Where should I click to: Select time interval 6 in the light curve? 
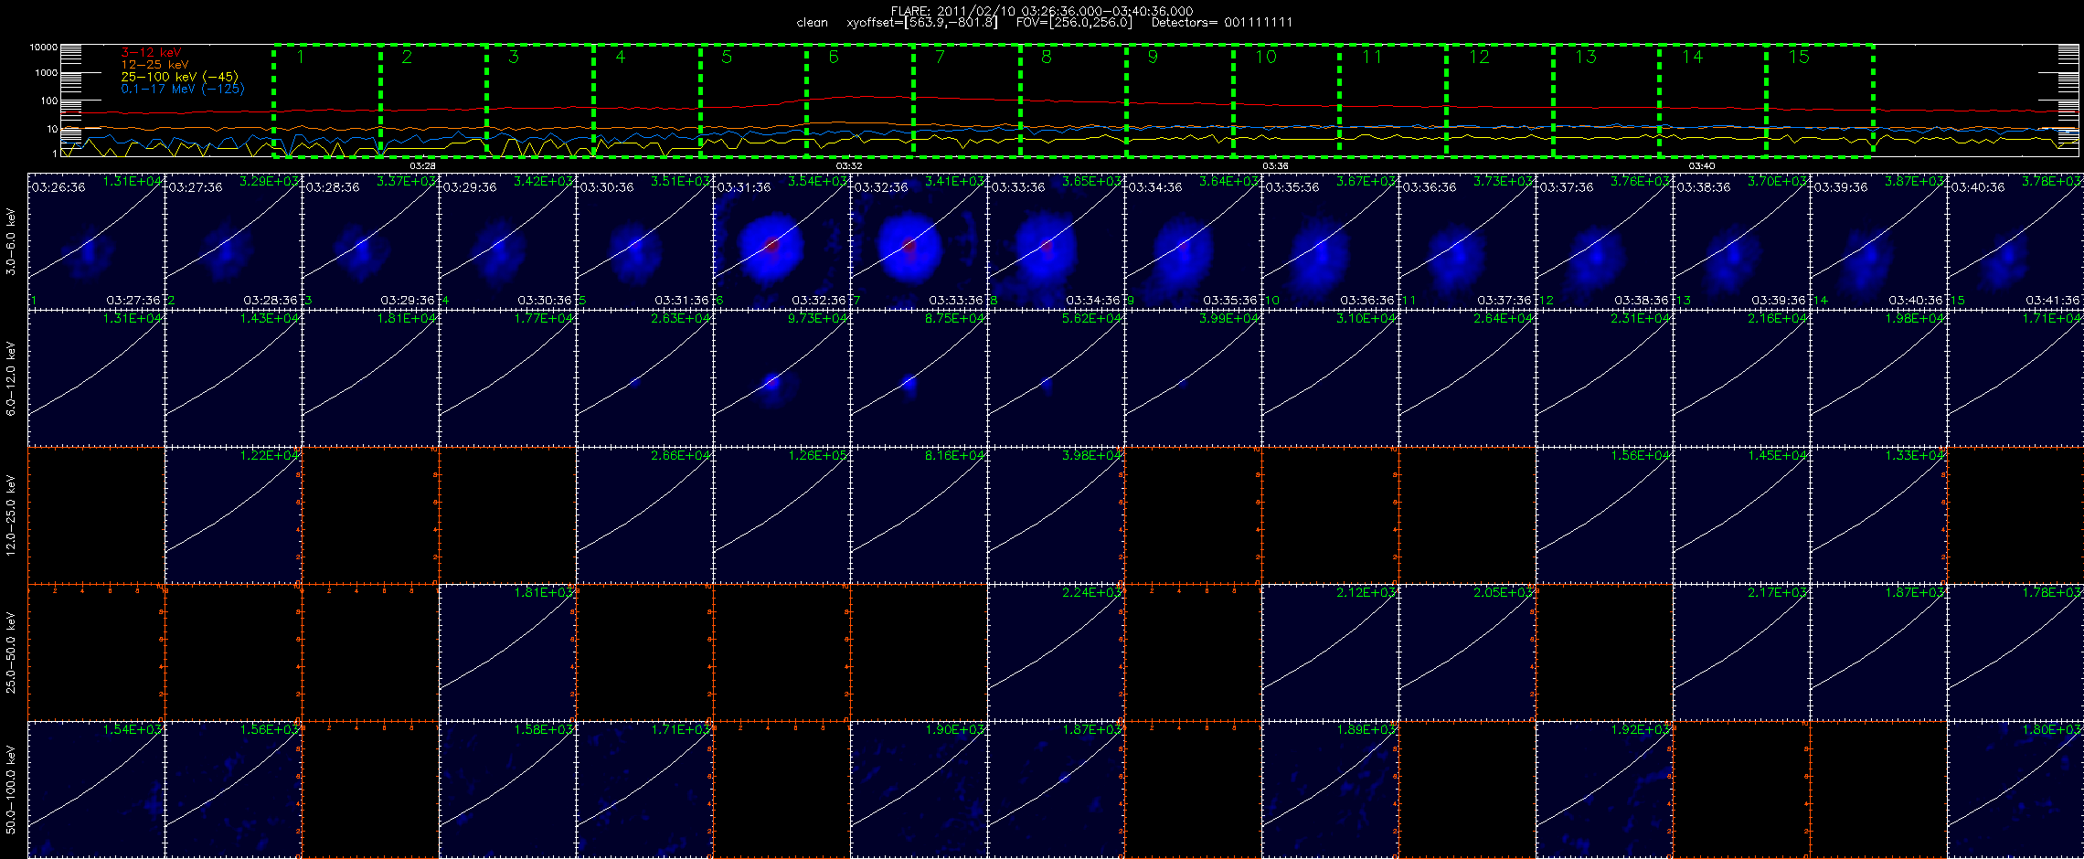pyautogui.click(x=860, y=100)
